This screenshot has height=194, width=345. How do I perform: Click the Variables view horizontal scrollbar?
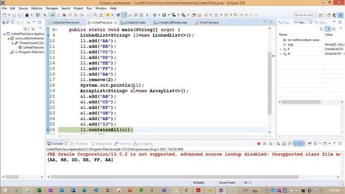301,102
